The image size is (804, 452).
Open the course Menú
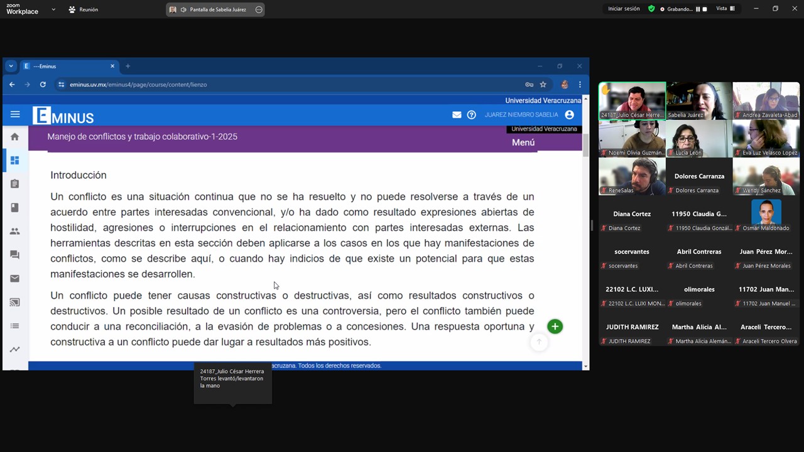click(x=523, y=143)
